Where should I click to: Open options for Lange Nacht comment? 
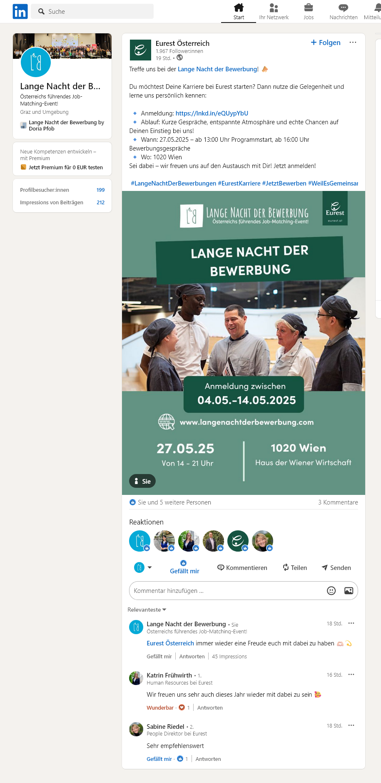tap(351, 623)
